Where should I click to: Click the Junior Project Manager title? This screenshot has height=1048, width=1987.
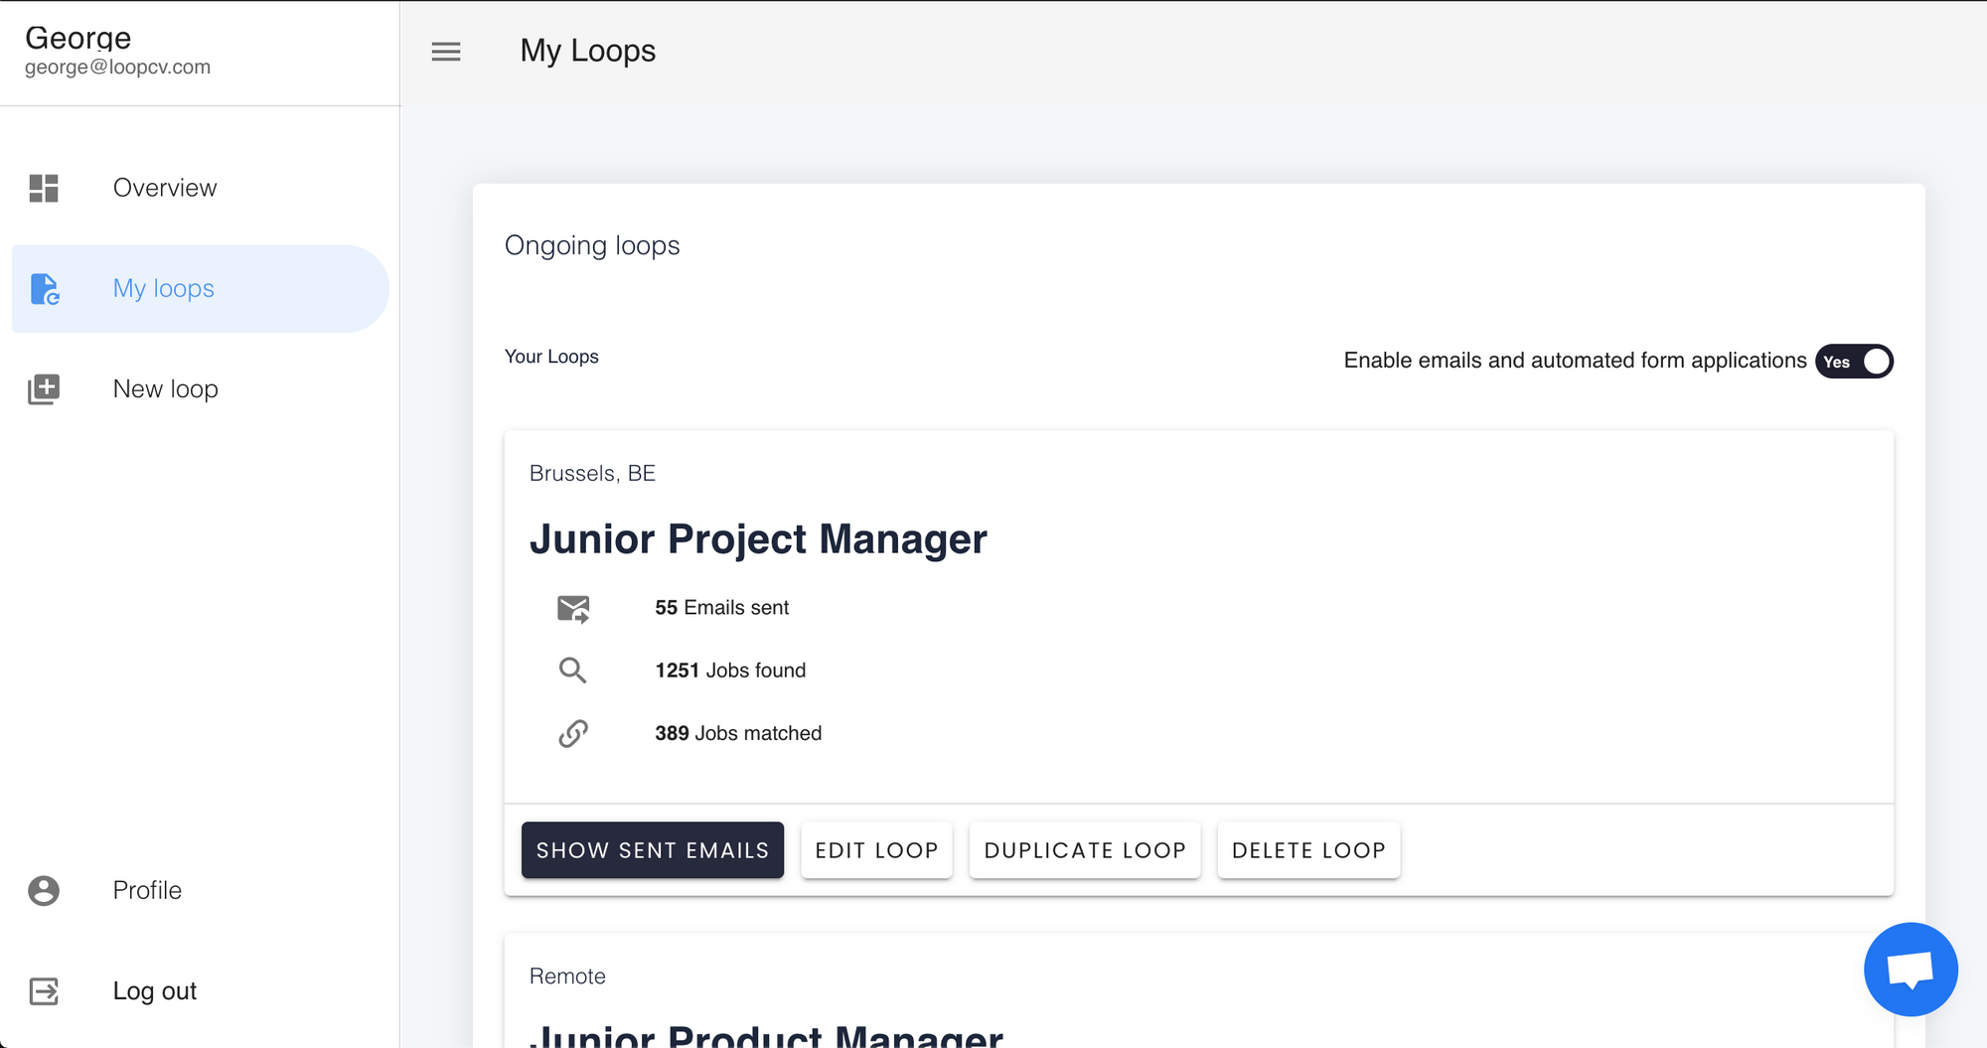click(758, 539)
